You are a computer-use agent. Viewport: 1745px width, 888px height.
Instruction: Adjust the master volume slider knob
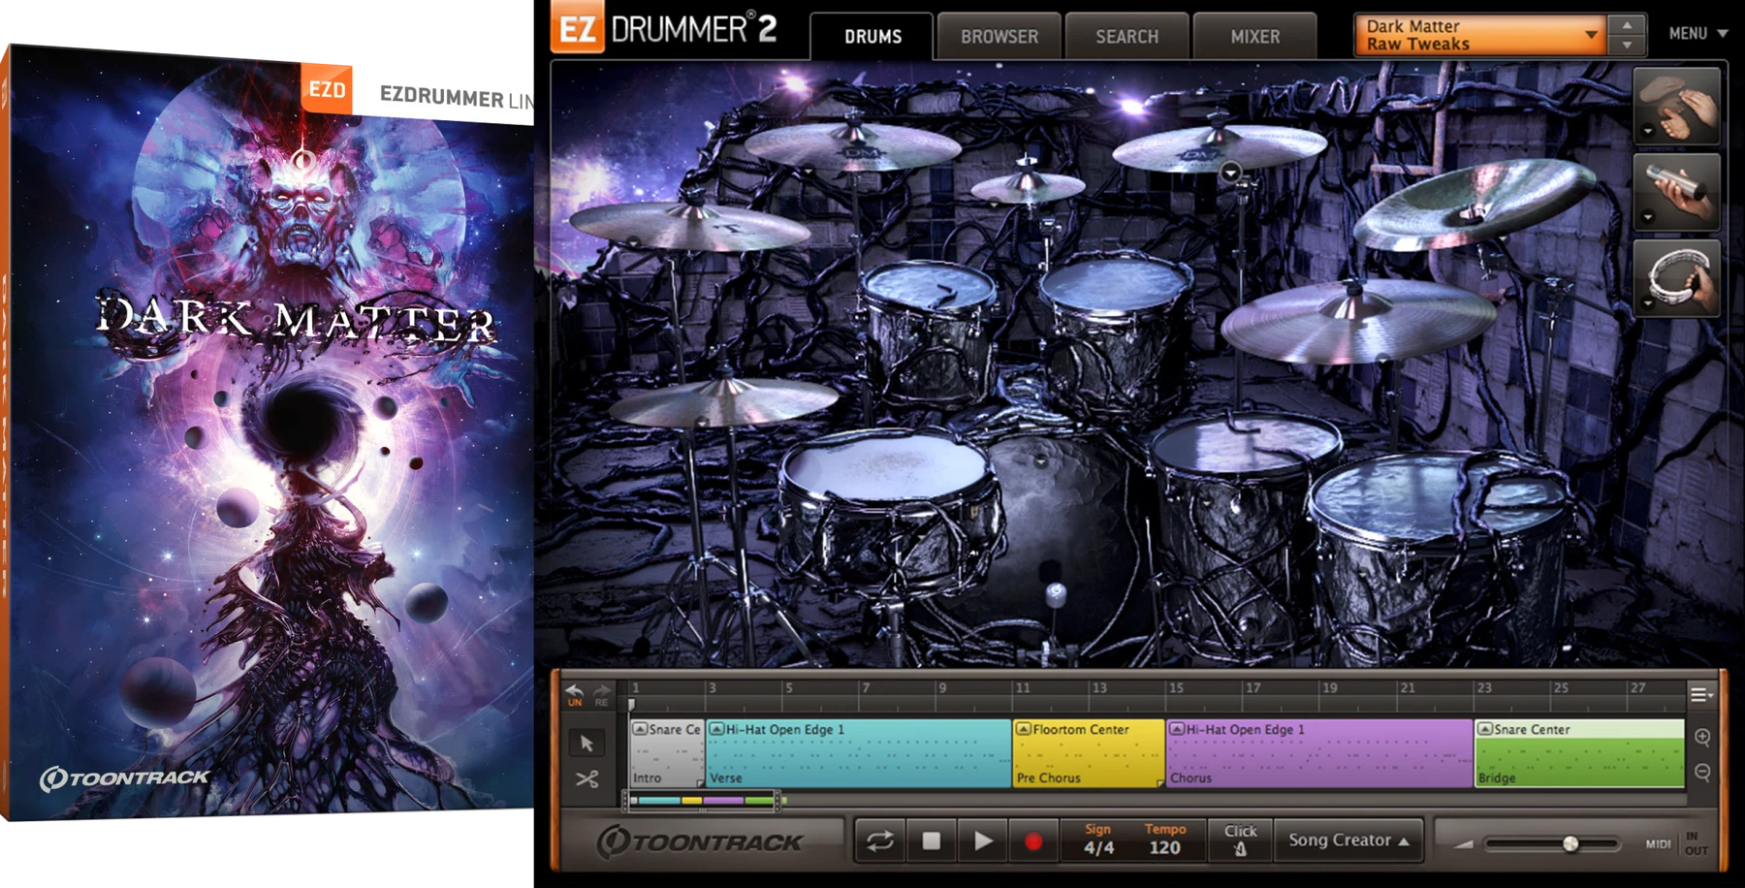coord(1570,843)
